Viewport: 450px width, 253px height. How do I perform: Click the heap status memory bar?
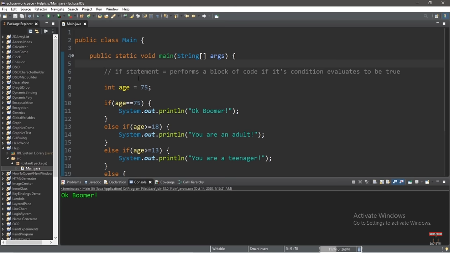pos(338,249)
